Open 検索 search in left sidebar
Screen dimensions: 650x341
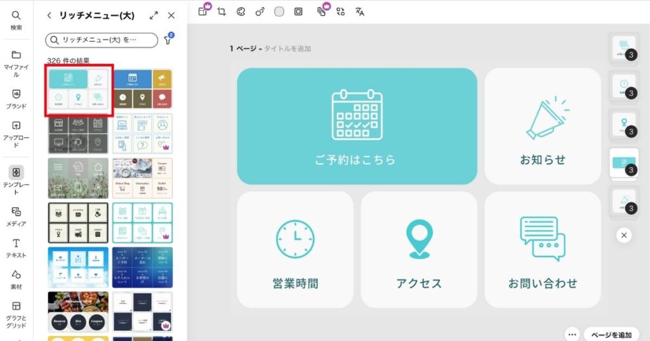point(17,20)
